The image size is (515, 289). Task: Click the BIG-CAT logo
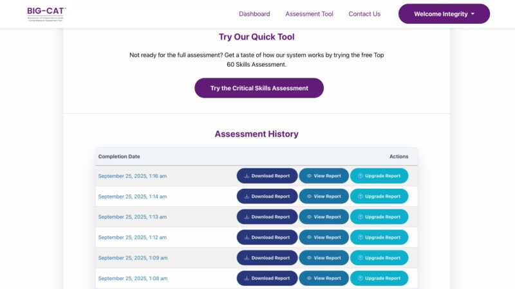46,13
